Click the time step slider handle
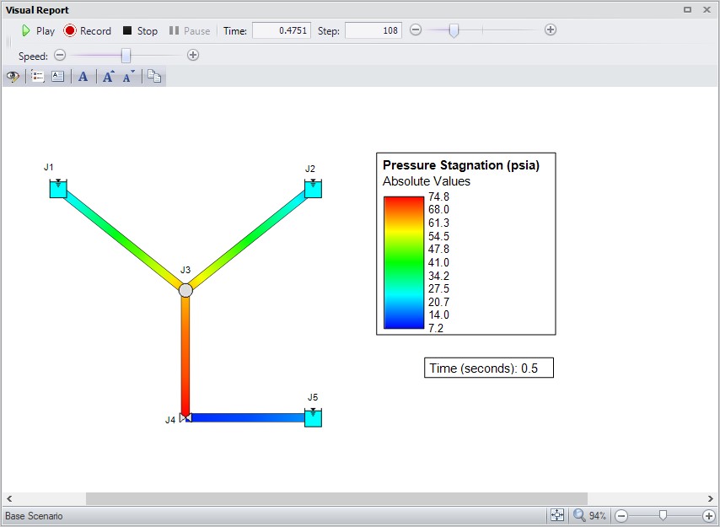The image size is (720, 527). click(454, 30)
